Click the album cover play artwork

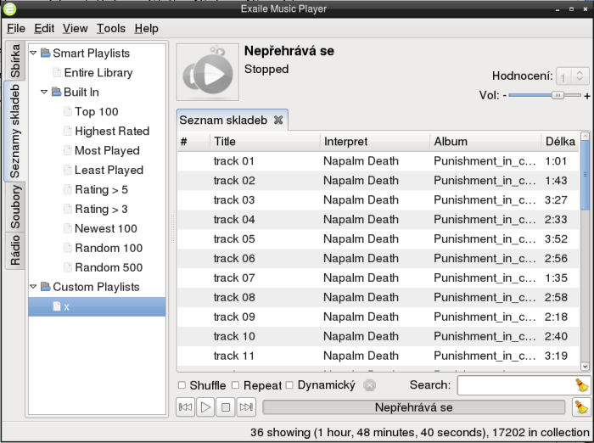pos(207,71)
